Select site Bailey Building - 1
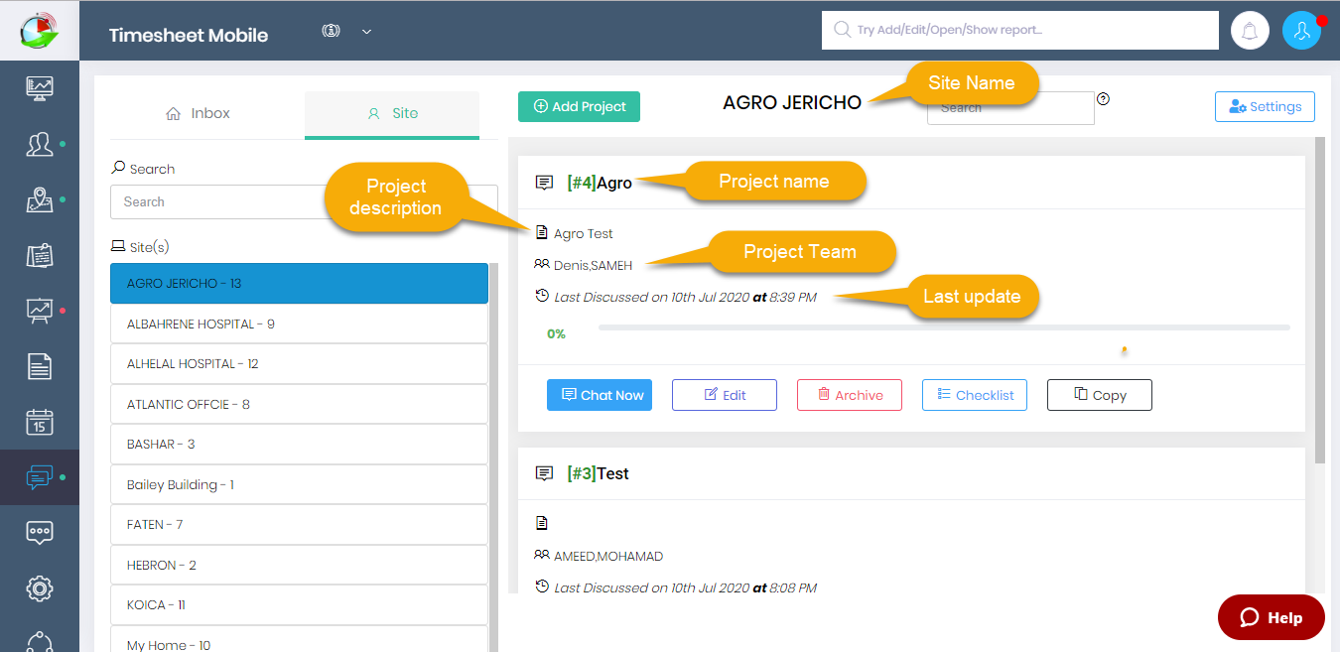This screenshot has width=1340, height=652. coord(299,484)
